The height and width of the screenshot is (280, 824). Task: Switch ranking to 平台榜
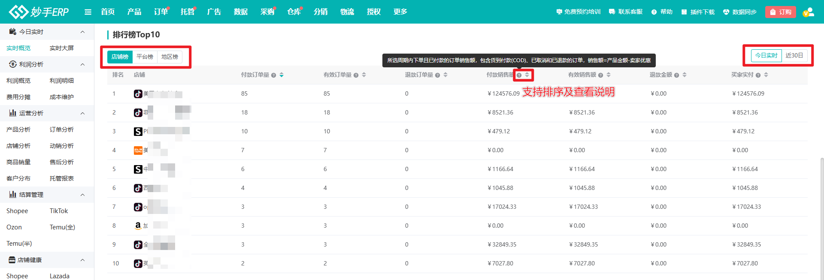tap(145, 57)
